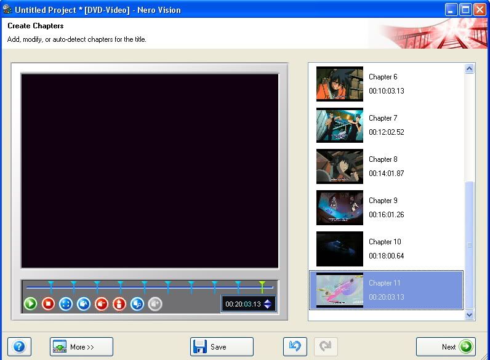This screenshot has width=490, height=360.
Task: Click the 00:14:01.87 timestamp
Action: click(386, 174)
